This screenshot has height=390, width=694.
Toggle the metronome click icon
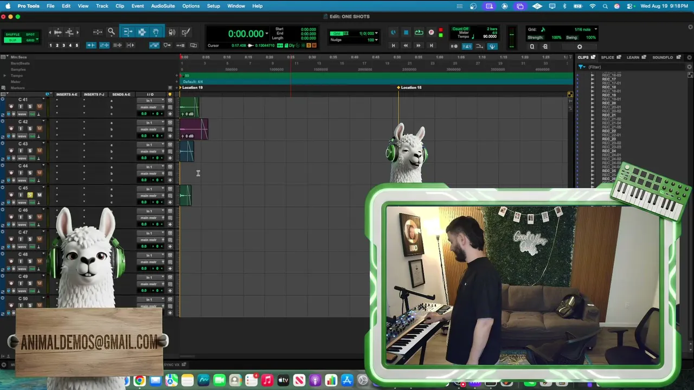coord(467,46)
